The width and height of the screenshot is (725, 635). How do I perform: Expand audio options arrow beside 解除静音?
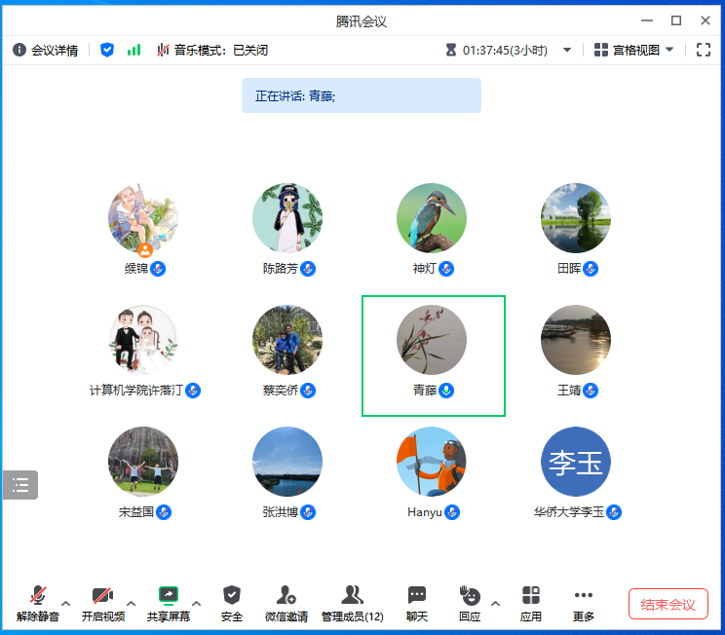tap(66, 604)
